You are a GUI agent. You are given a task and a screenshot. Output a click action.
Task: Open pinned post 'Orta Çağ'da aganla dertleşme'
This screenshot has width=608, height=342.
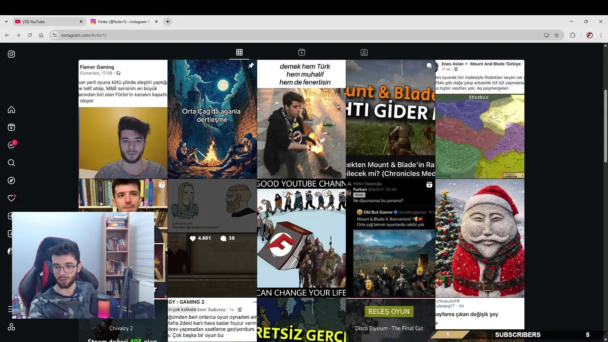[212, 119]
